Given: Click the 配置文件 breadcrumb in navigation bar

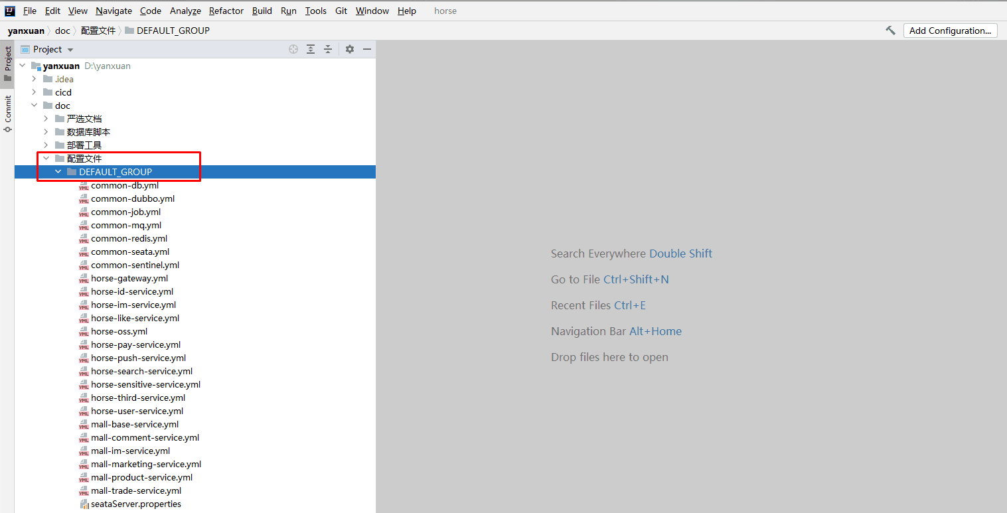Looking at the screenshot, I should pyautogui.click(x=98, y=31).
